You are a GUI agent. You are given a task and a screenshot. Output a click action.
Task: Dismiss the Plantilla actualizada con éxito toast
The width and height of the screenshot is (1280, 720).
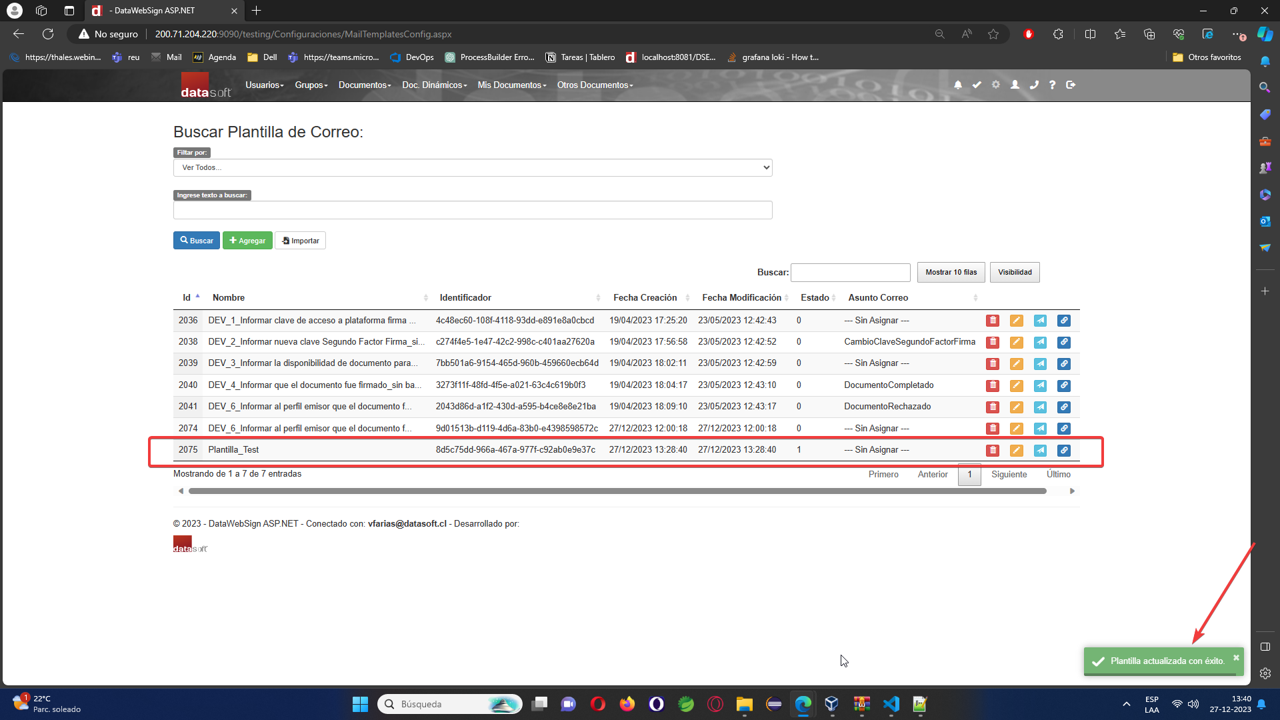[x=1236, y=657]
